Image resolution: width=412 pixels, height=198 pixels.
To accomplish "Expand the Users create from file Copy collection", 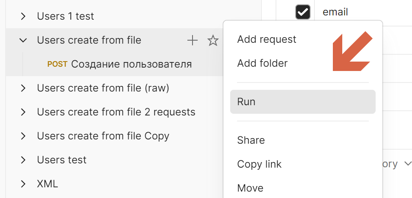I will (x=23, y=136).
